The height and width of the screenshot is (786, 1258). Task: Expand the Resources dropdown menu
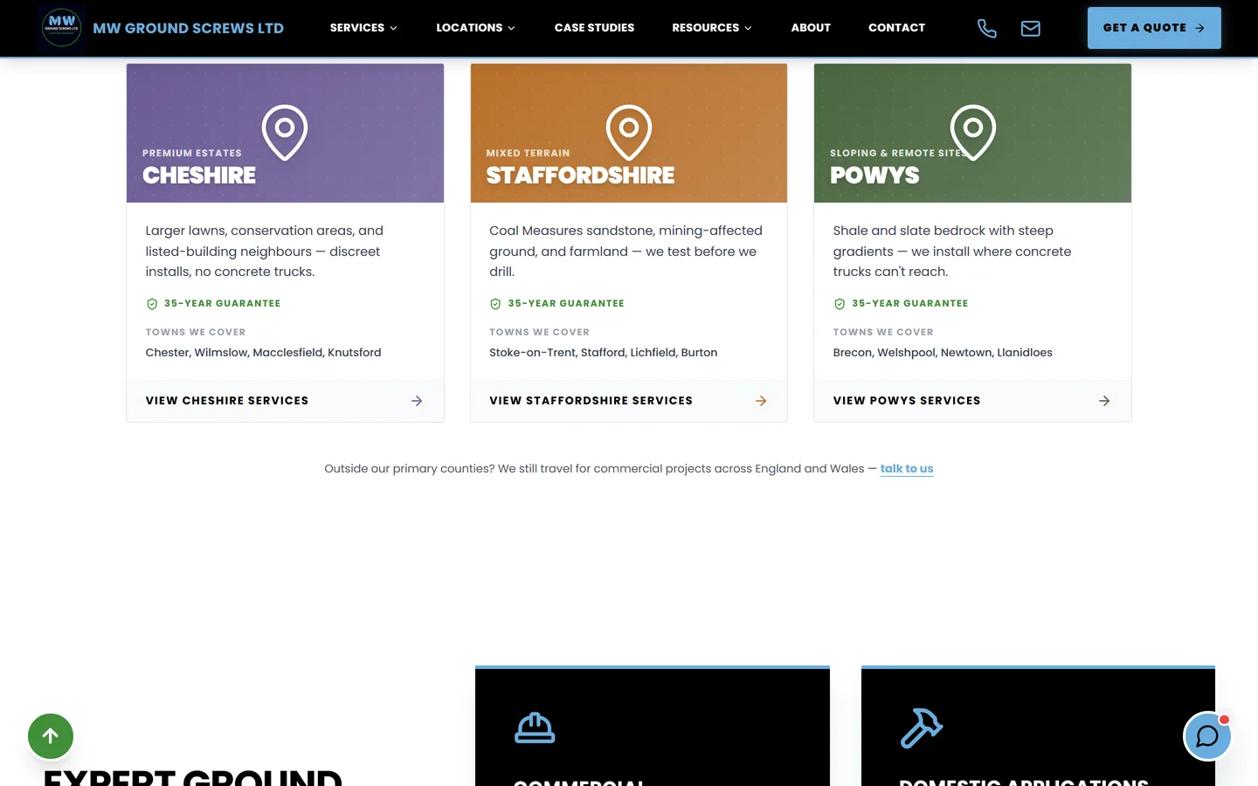(x=712, y=28)
